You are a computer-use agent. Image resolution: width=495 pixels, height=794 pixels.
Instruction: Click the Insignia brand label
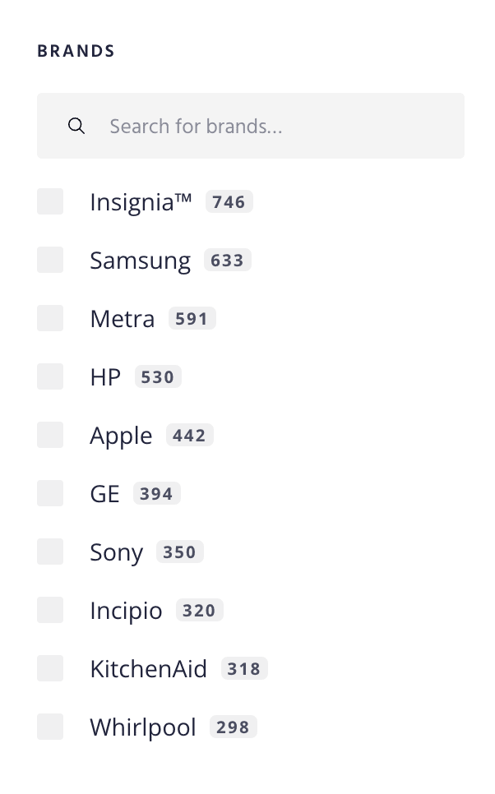(x=141, y=201)
